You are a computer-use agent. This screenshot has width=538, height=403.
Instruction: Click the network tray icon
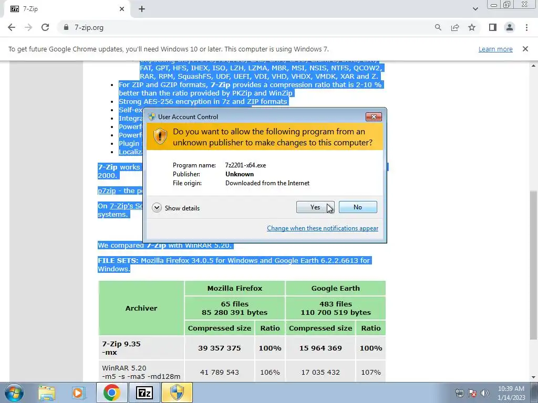tap(459, 393)
